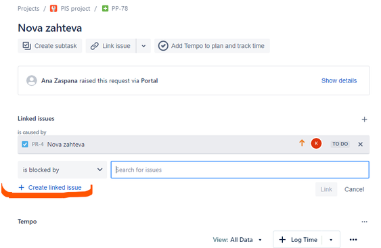Click the green PP-78 issue type icon

point(105,9)
